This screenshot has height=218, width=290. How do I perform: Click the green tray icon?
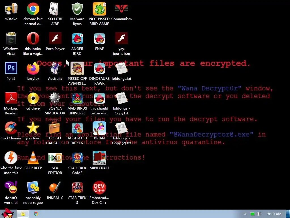coord(252,214)
